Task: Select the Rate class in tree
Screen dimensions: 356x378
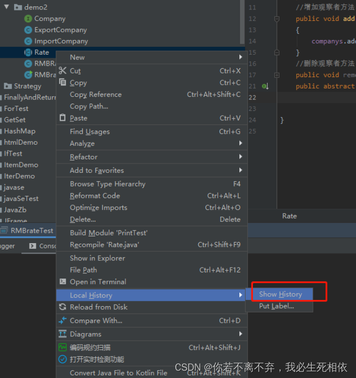Action: pyautogui.click(x=42, y=52)
